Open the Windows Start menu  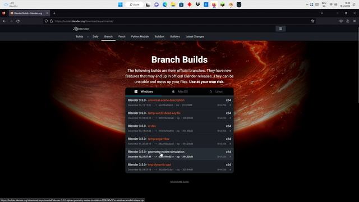[x=120, y=4]
